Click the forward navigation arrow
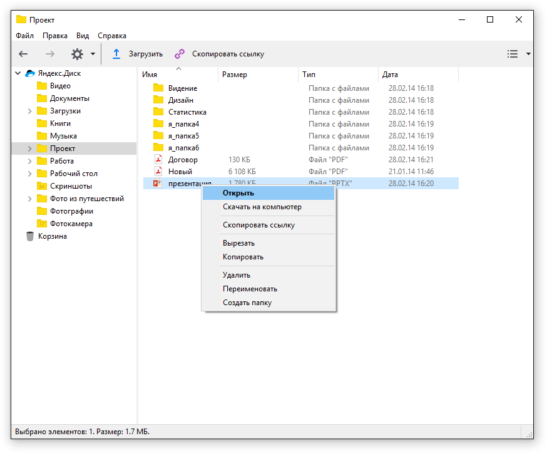547x453 pixels. click(x=50, y=54)
